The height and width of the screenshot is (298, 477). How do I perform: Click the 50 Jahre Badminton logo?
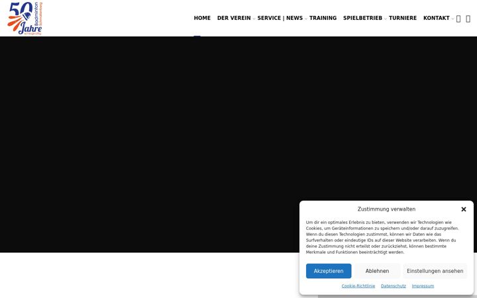[25, 19]
